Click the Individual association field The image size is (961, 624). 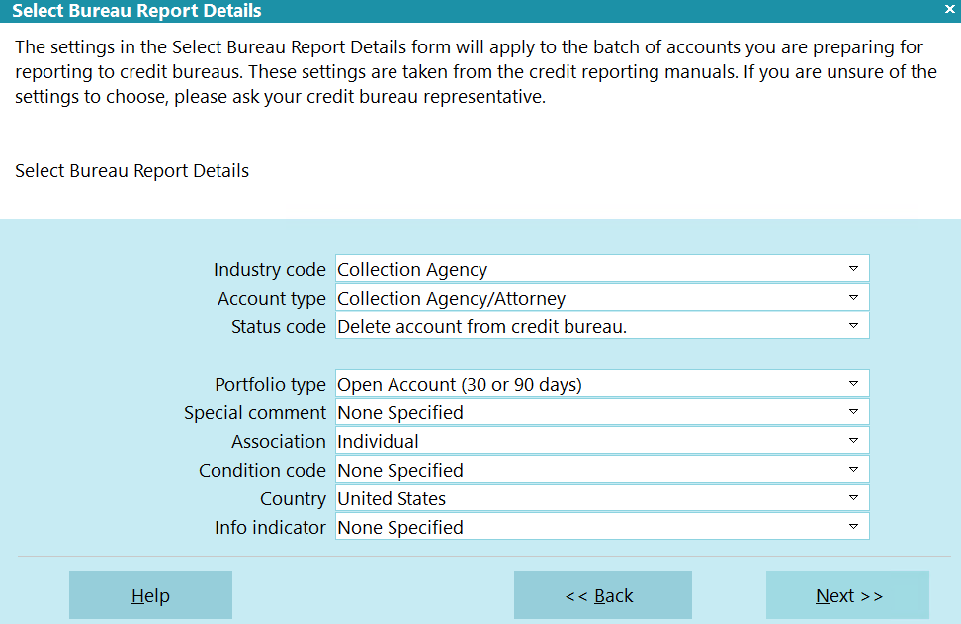(602, 441)
